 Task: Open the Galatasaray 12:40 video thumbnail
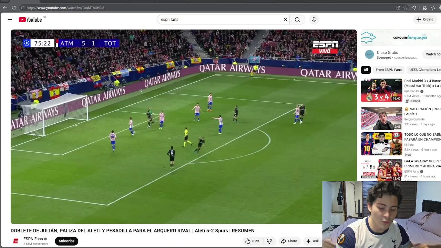click(381, 170)
